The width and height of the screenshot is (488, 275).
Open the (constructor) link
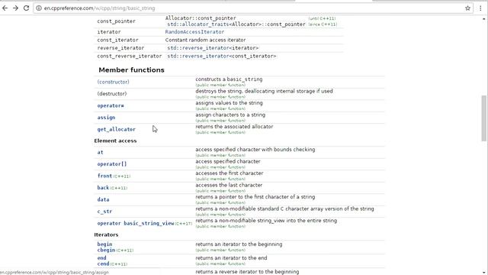pos(113,82)
